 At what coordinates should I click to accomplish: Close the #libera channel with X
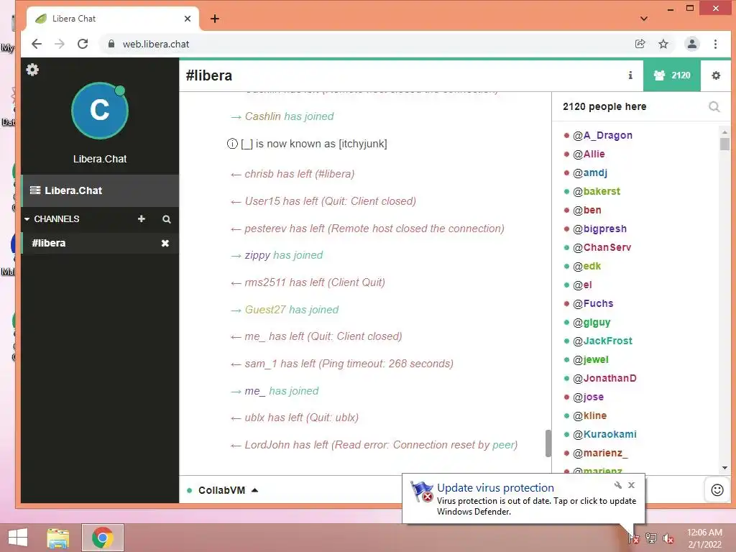point(165,243)
